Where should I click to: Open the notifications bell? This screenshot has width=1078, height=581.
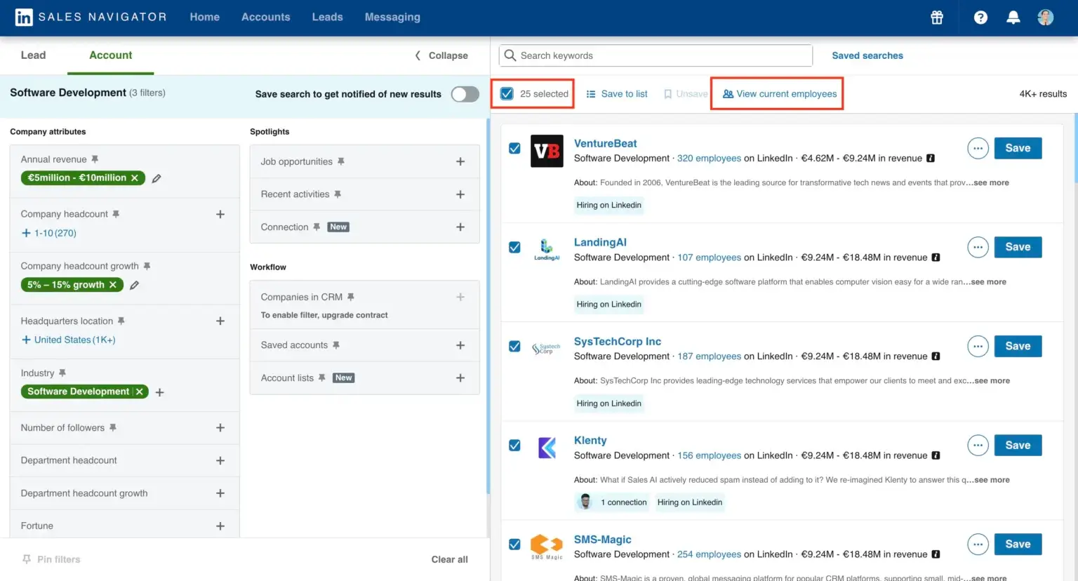(1013, 18)
